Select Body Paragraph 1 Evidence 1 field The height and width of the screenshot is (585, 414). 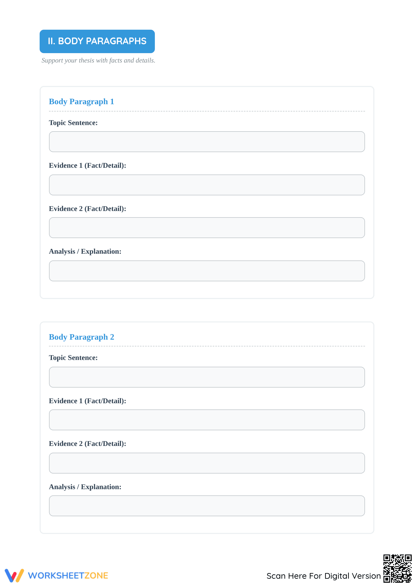click(x=207, y=185)
